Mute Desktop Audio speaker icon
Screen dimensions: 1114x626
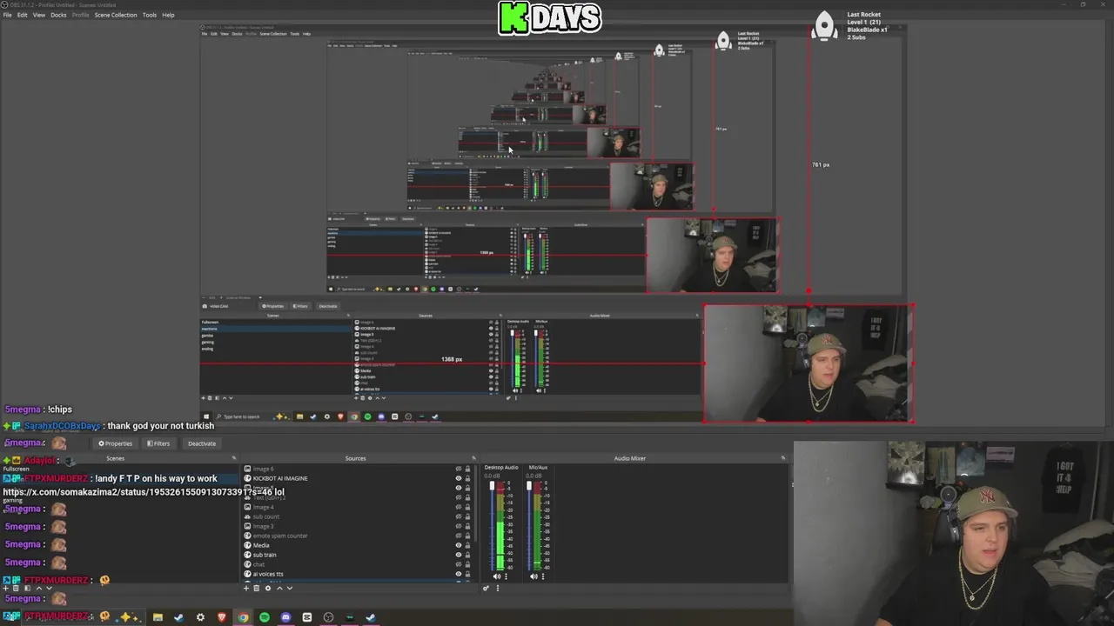pos(497,576)
